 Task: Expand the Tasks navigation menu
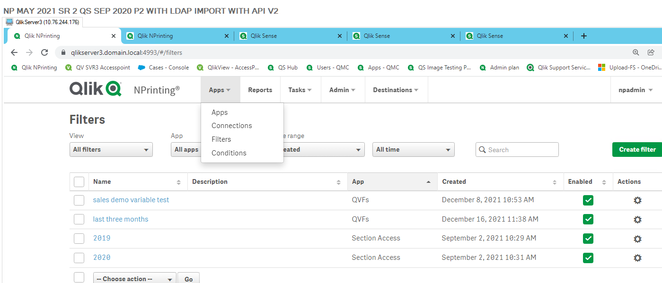point(300,90)
